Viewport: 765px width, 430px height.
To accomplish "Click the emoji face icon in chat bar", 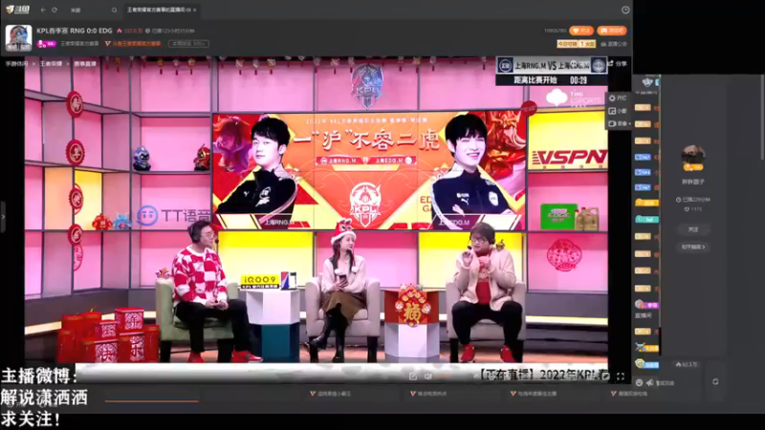I will (639, 383).
